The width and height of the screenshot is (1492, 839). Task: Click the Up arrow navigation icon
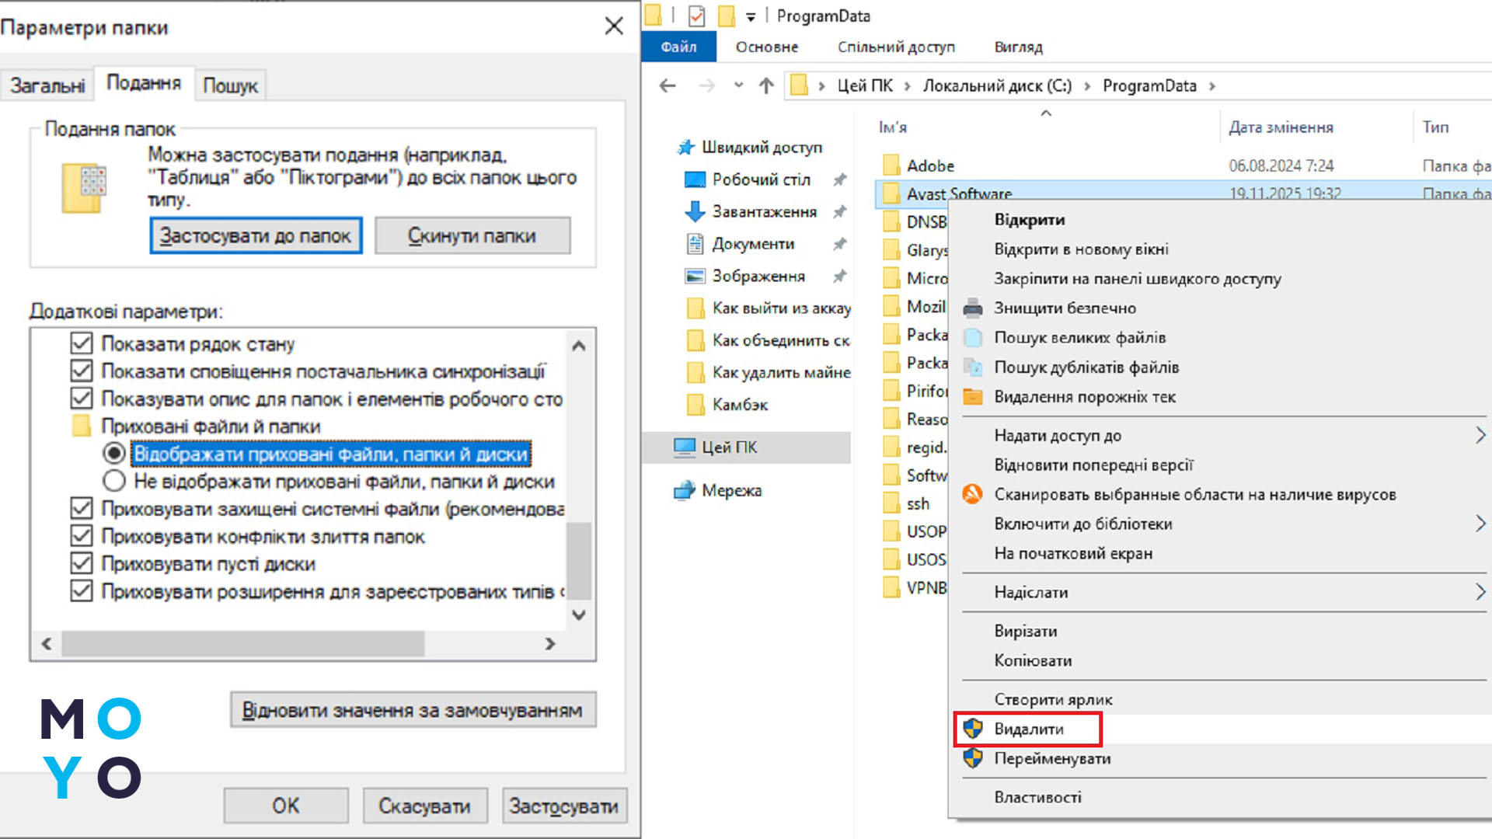point(766,85)
